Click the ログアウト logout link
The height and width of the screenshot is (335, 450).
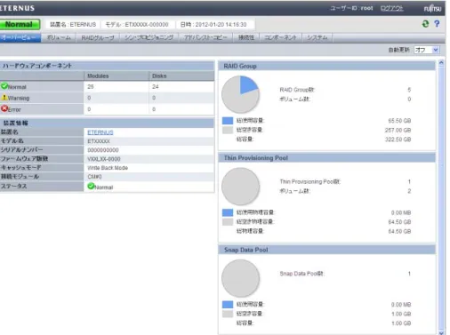coord(391,8)
